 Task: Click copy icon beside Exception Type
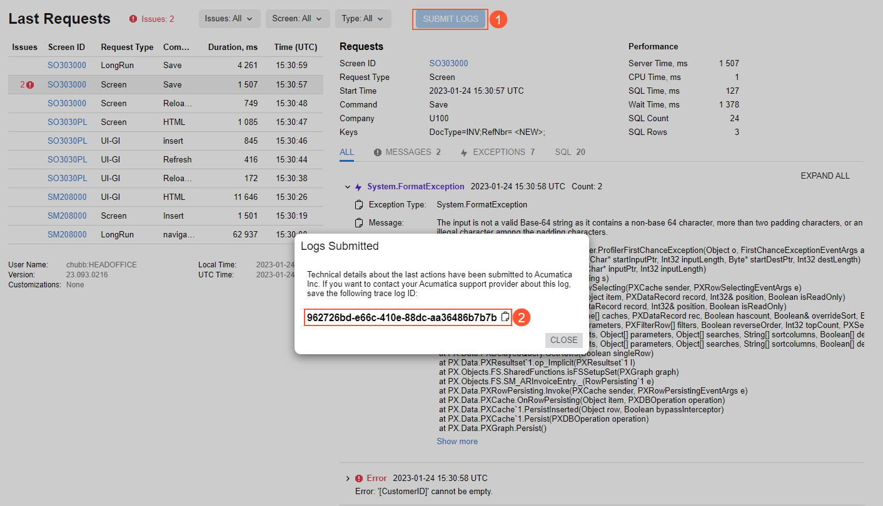click(x=359, y=205)
